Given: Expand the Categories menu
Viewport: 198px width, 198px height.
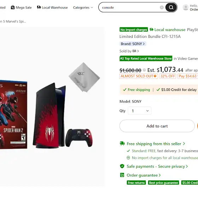Looking at the screenshot, I should click(83, 7).
